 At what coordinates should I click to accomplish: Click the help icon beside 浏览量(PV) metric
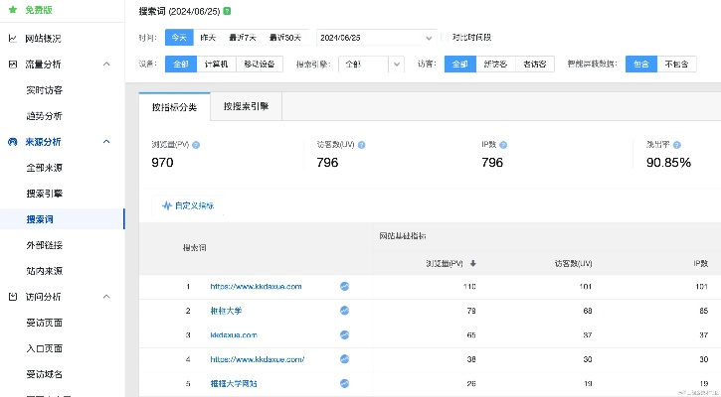196,145
